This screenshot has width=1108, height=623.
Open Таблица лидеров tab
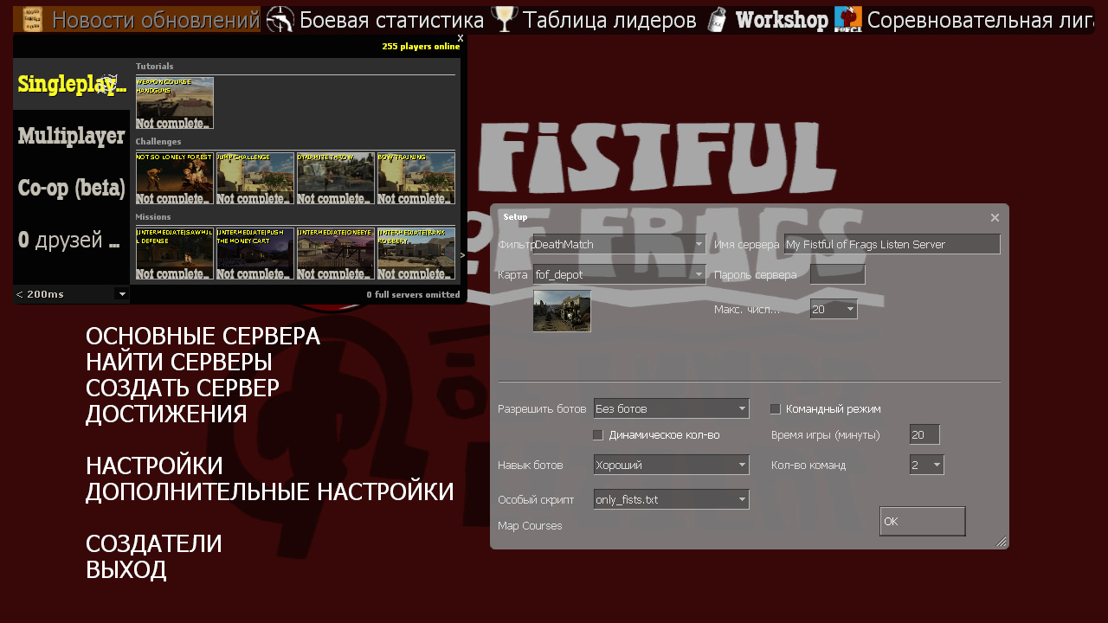click(594, 19)
